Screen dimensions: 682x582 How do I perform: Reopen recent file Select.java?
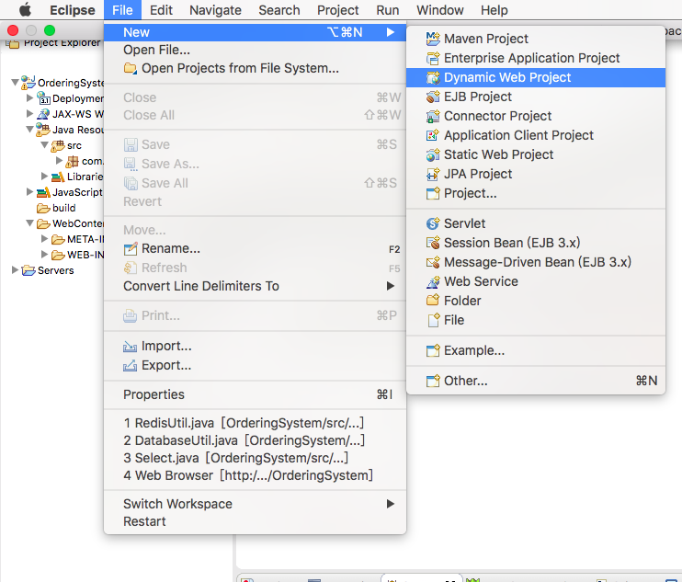point(255,458)
